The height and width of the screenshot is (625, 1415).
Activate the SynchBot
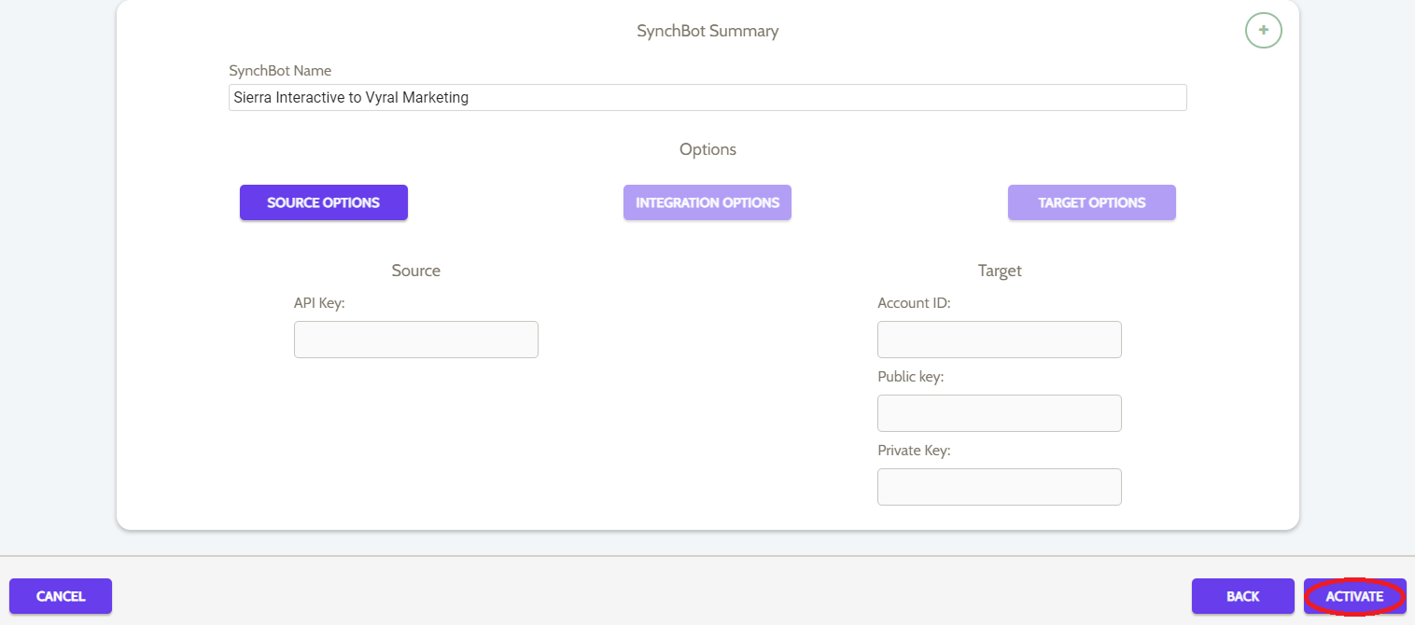click(1355, 596)
